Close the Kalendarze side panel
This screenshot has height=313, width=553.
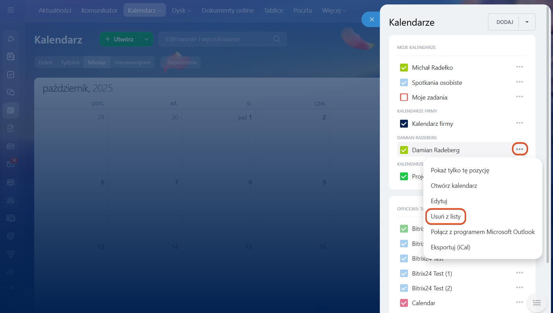point(372,19)
